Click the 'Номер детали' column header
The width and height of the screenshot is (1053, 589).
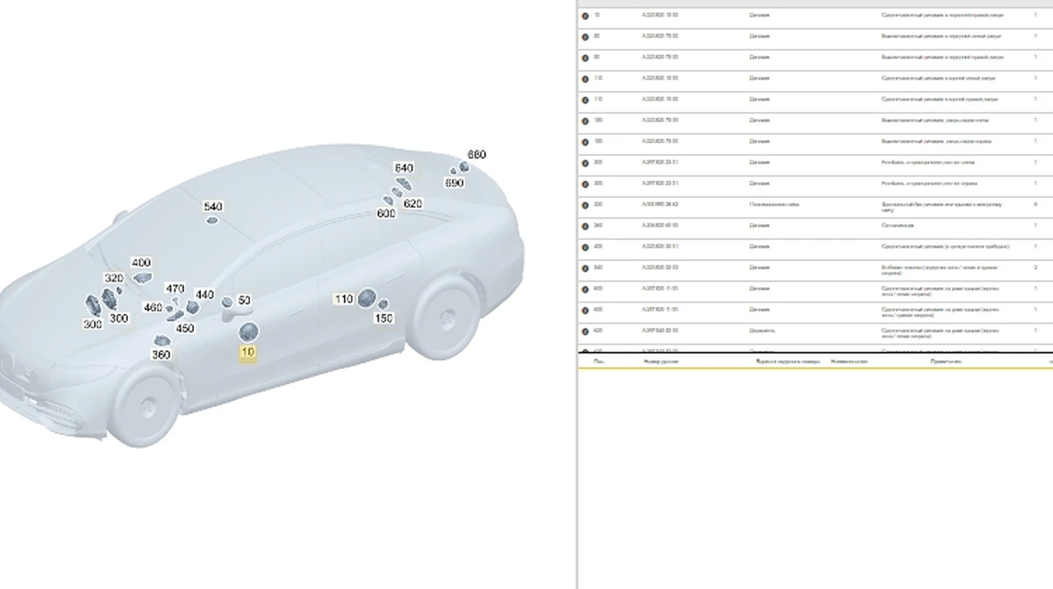662,361
